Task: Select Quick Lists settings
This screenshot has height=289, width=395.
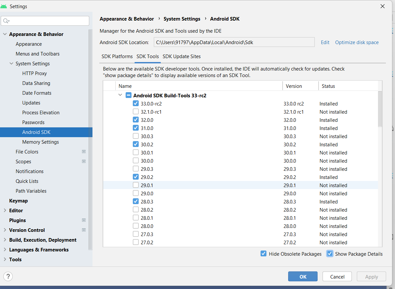Action: 27,181
